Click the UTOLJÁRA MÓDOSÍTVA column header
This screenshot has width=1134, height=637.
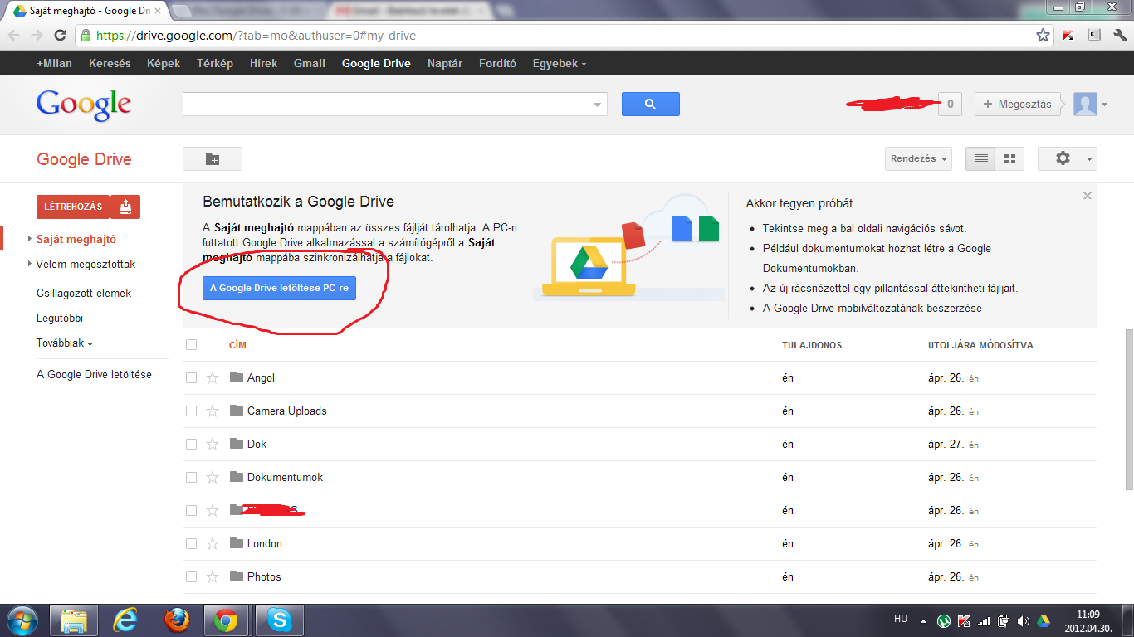coord(980,345)
